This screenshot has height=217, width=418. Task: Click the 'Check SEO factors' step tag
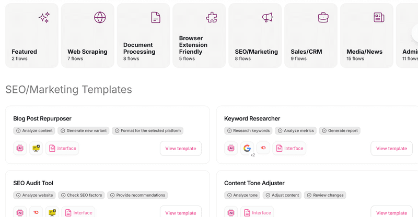(82, 195)
